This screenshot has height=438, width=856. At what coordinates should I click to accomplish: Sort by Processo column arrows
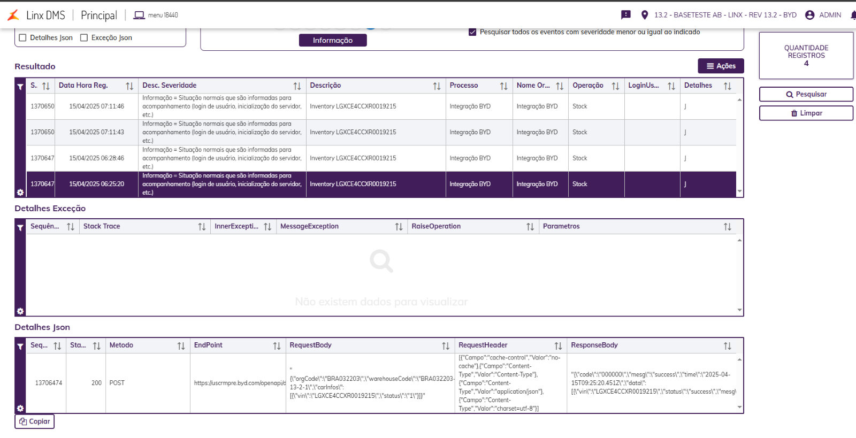pos(503,86)
